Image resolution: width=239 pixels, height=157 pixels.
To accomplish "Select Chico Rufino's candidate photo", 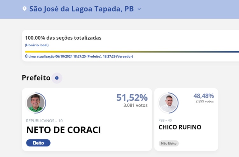I will [x=168, y=103].
